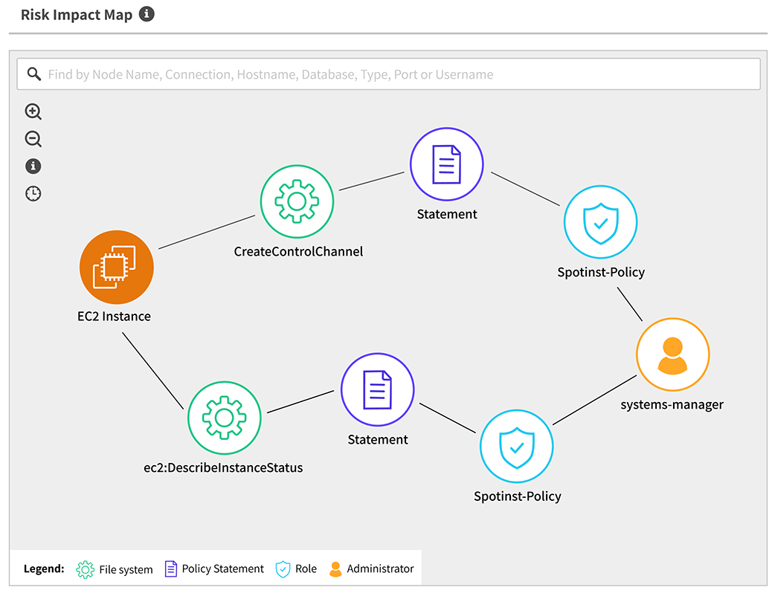This screenshot has width=772, height=593.
Task: Select the Spotinst-Policy shield next to Statement
Action: coord(601,221)
